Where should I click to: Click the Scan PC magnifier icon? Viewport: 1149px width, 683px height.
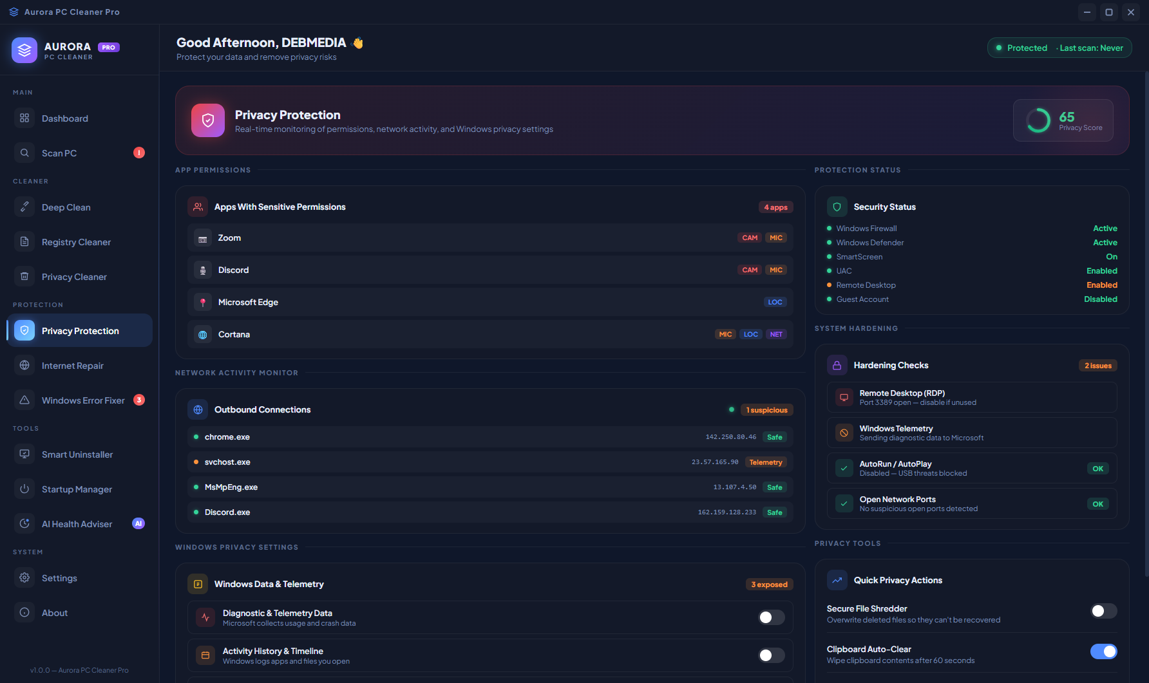click(24, 153)
